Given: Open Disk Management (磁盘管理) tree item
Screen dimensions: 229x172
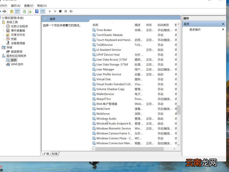Looking at the screenshot, I should tap(16, 52).
